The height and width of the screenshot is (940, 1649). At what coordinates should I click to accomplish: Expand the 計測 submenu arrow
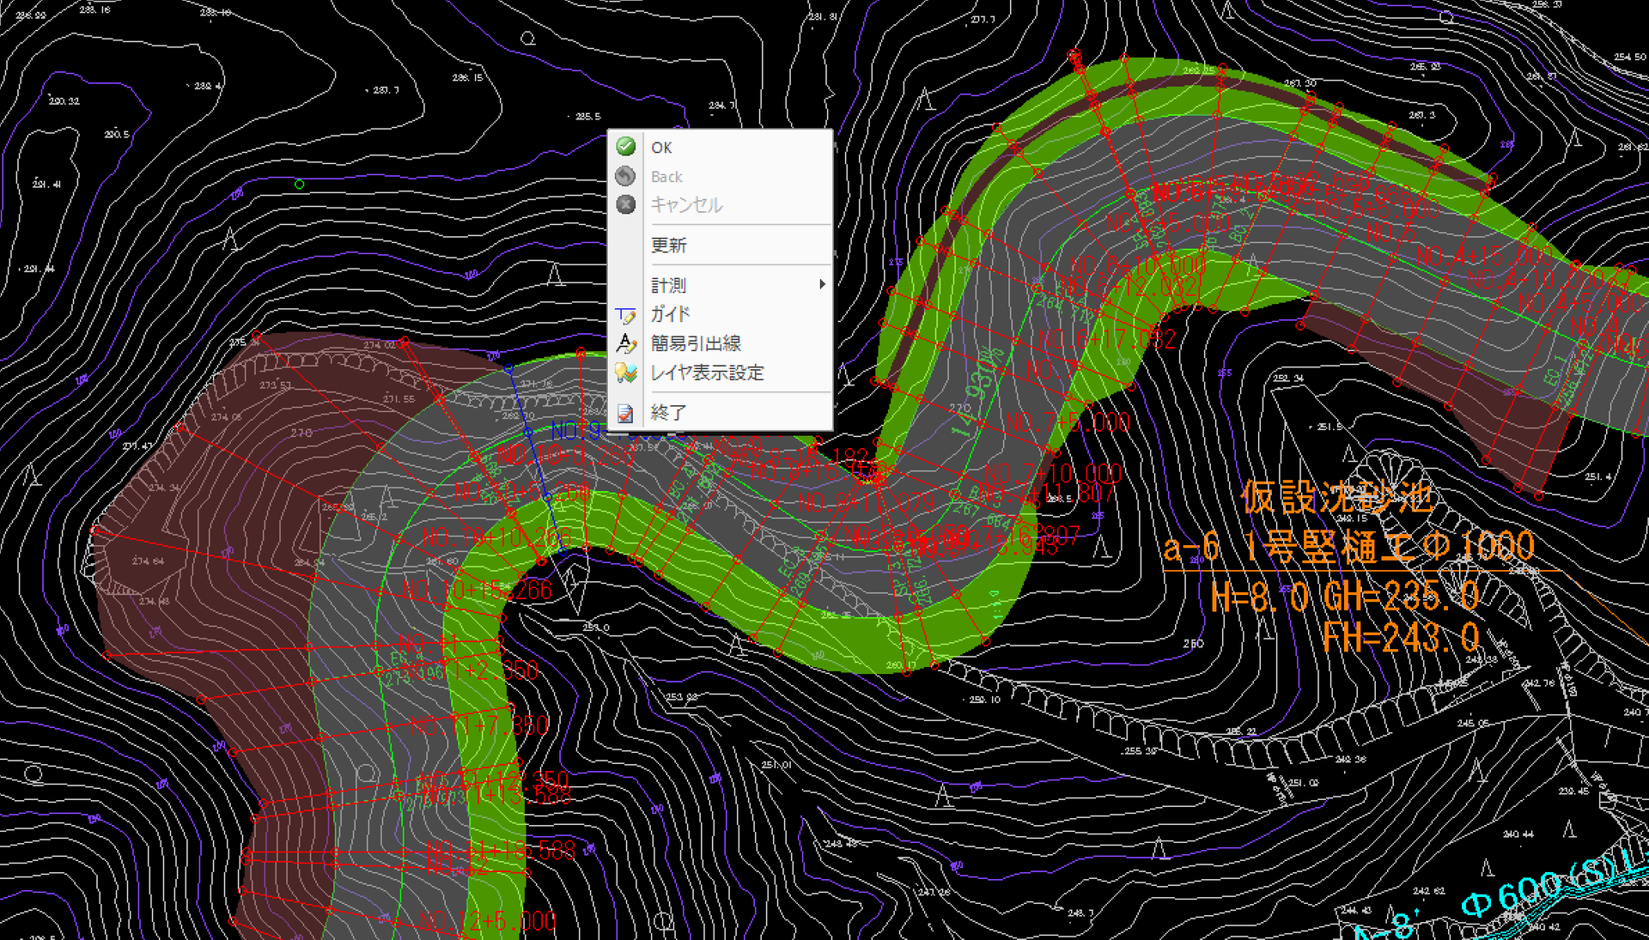coord(822,284)
